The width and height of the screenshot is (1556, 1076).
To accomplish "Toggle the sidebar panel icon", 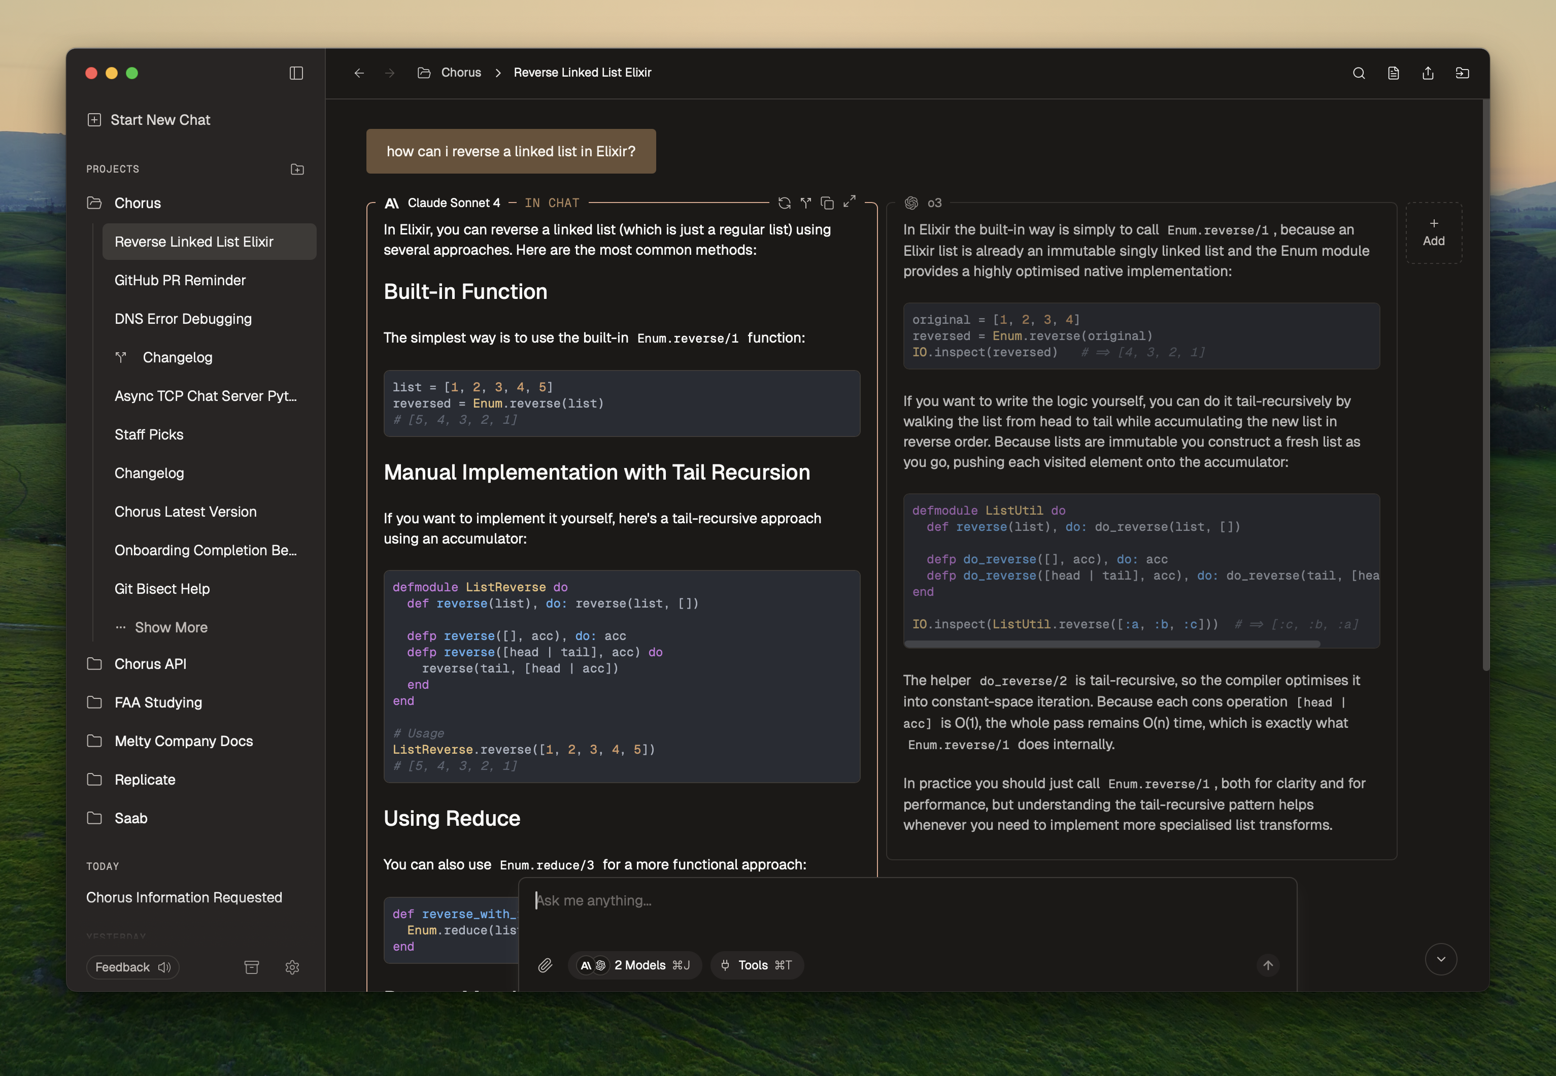I will [x=296, y=73].
